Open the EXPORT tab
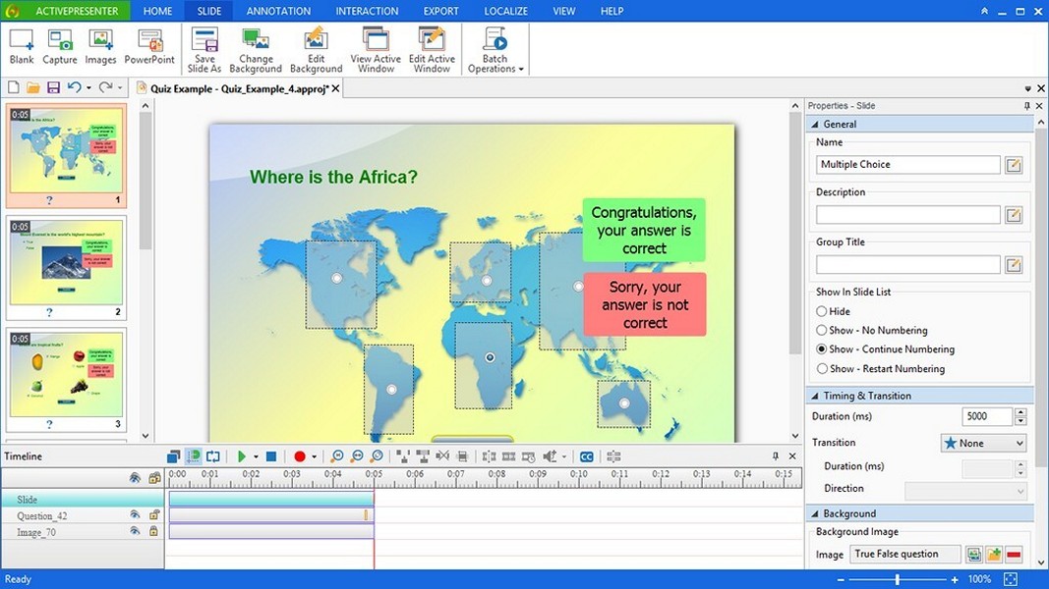Image resolution: width=1049 pixels, height=589 pixels. [440, 11]
